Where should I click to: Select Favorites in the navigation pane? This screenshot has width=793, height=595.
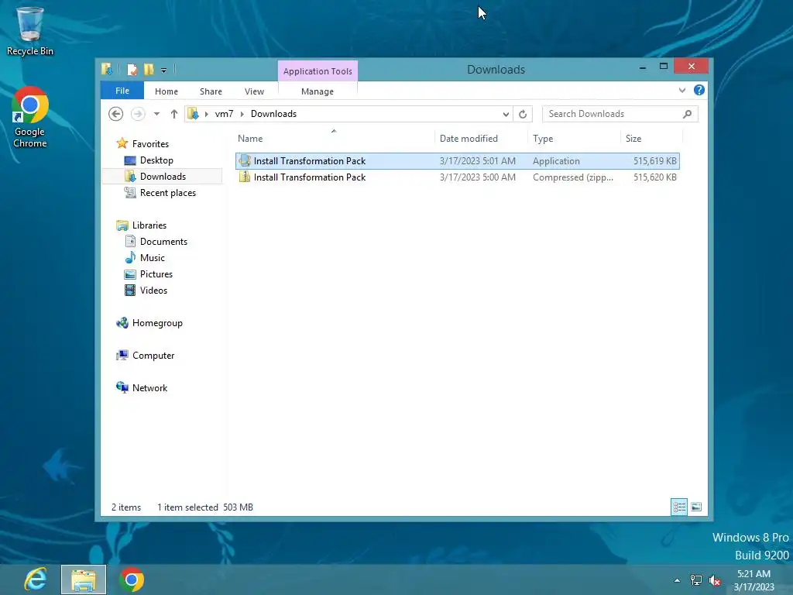point(150,144)
